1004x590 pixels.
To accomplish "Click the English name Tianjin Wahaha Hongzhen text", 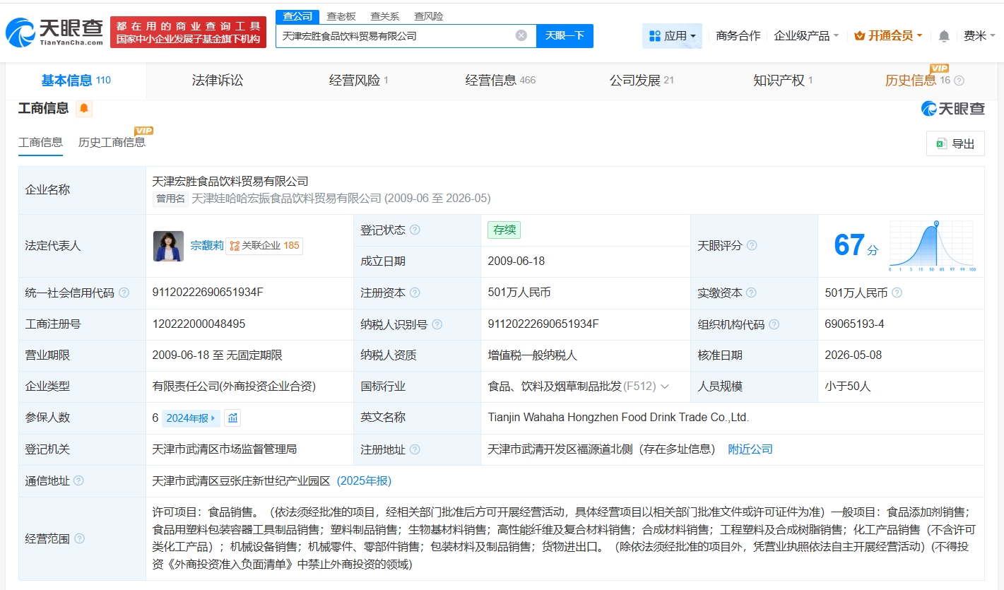I will click(618, 418).
